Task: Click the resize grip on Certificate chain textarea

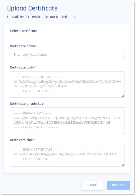Action: click(123, 165)
